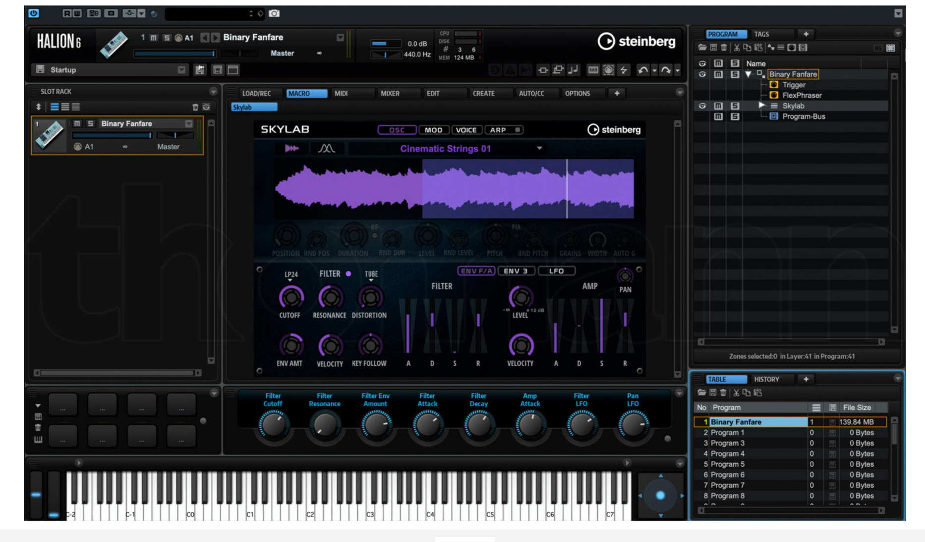Click the camera snapshot icon in the top bar
Image resolution: width=925 pixels, height=542 pixels.
click(274, 13)
